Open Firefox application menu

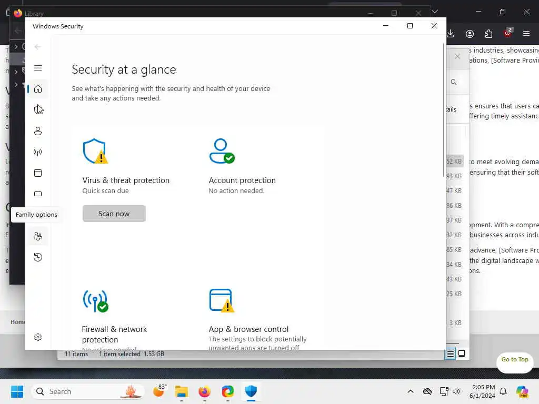point(526,34)
